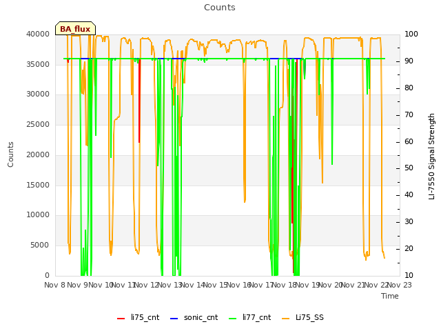
Task: Click the 60 signal strength tick label
Action: [x=409, y=141]
